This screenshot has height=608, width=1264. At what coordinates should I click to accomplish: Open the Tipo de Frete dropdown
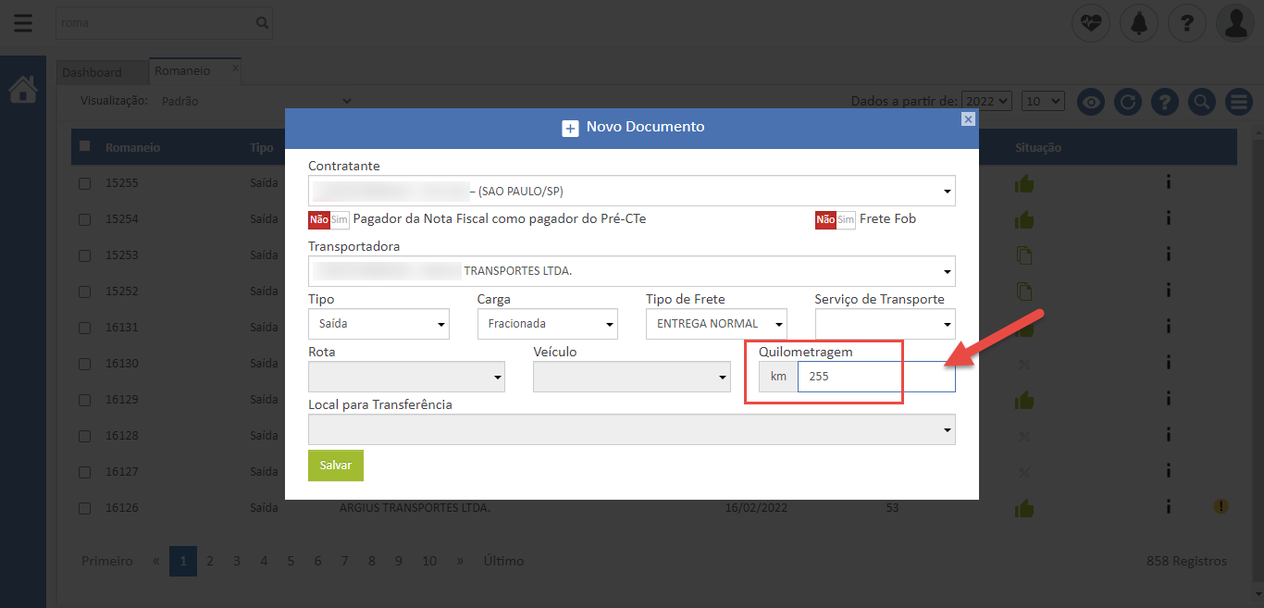[716, 324]
